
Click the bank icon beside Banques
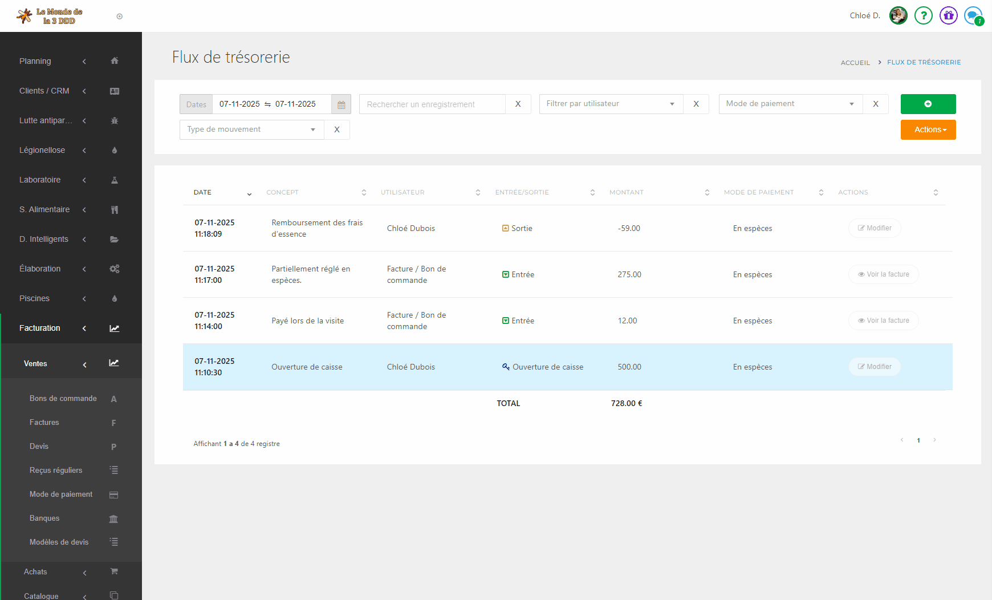point(113,518)
